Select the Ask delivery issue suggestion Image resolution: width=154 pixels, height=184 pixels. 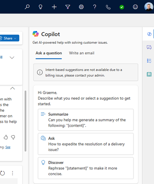pos(86,144)
